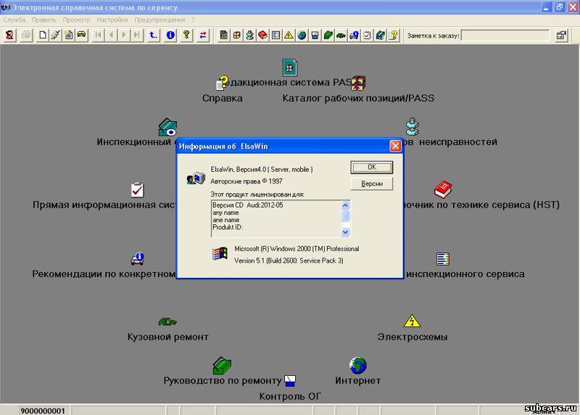Image resolution: width=580 pixels, height=415 pixels.
Task: Open Служба menu
Action: click(x=14, y=20)
